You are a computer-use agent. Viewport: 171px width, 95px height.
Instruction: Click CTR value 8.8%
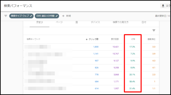coord(133,68)
